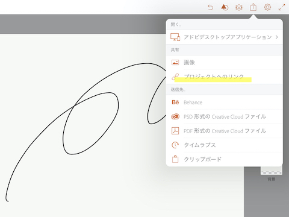
Task: Choose PSD 形式の Creative Cloud ファイル
Action: [225, 116]
